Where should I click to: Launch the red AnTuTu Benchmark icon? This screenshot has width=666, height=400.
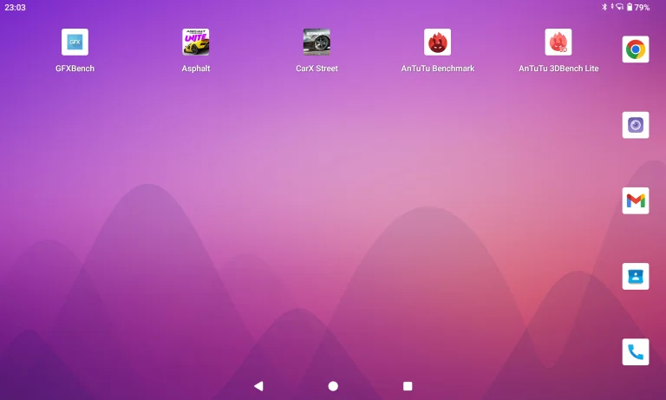[x=437, y=42]
